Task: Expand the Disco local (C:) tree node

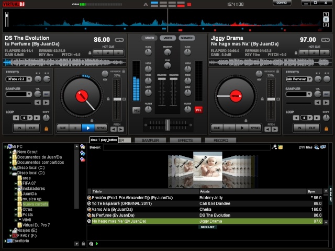Action: coord(10,168)
